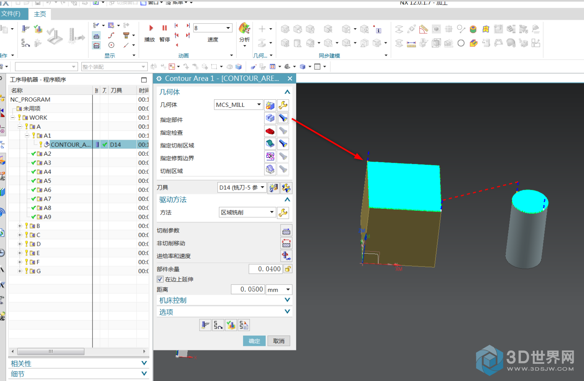The image size is (584, 381).
Task: Collapse the 几何体 section
Action: [x=287, y=92]
